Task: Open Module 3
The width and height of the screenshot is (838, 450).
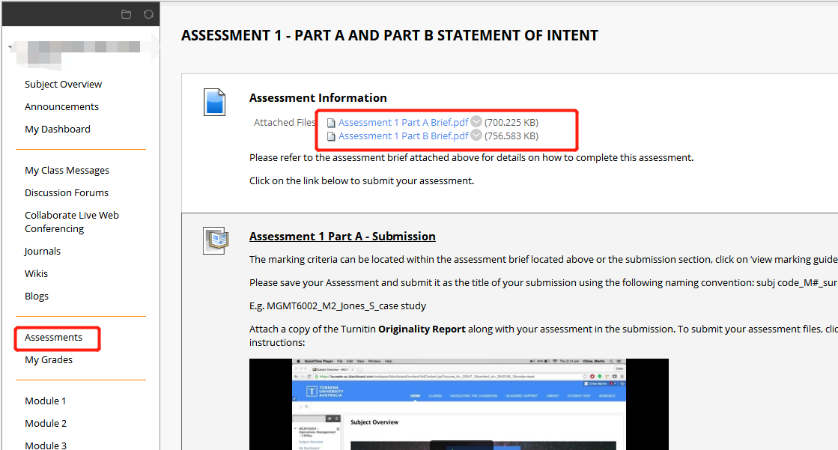Action: 46,445
